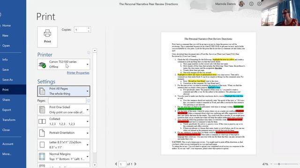Click the printer info icon beside Printer heading
The image size is (300, 168).
[89, 53]
